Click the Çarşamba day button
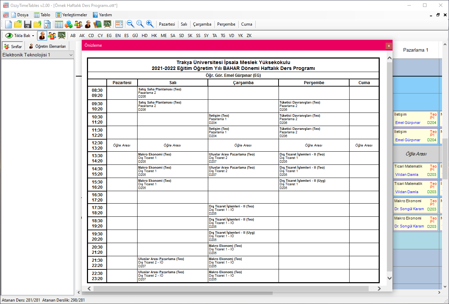 tap(202, 24)
